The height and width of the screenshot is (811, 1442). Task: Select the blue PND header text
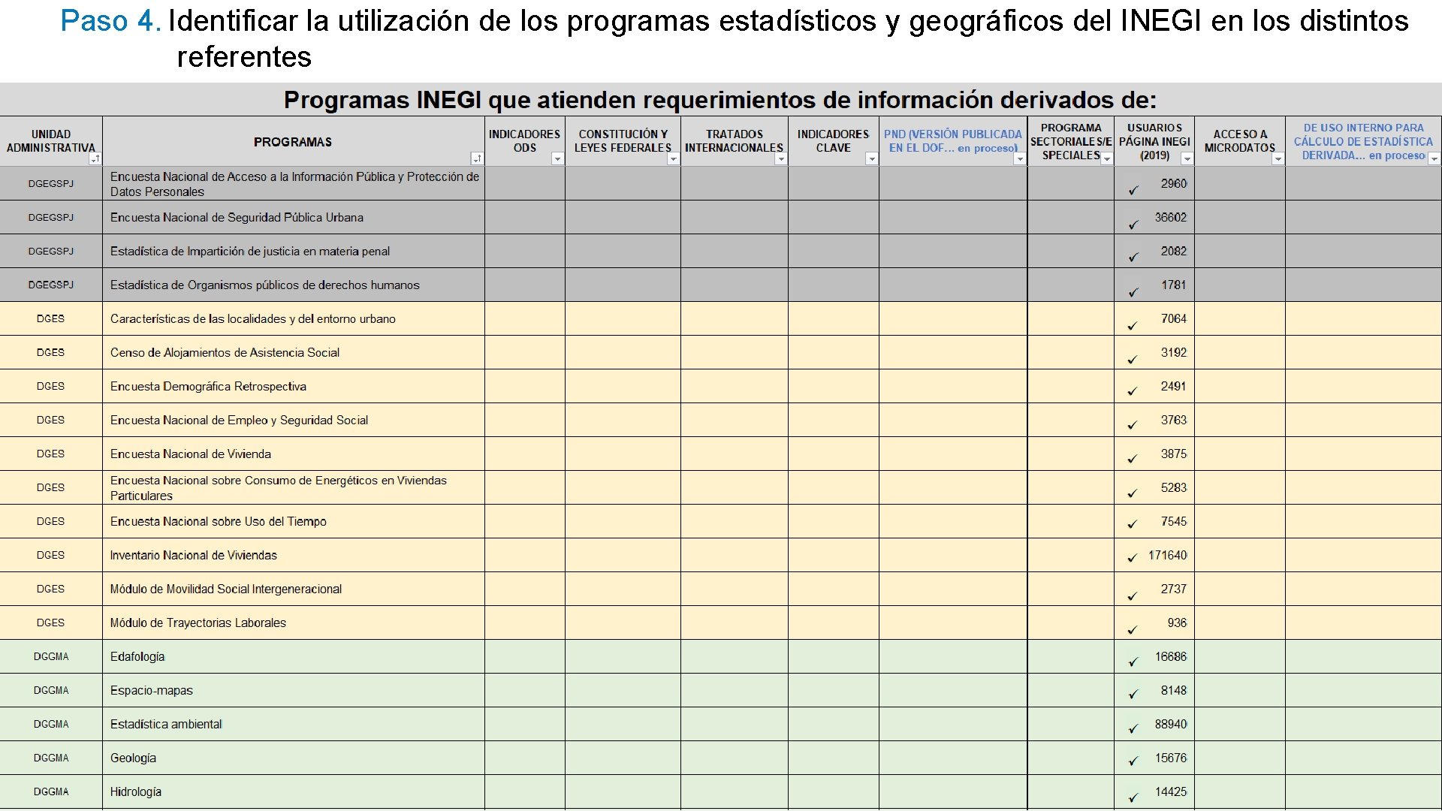click(x=952, y=141)
